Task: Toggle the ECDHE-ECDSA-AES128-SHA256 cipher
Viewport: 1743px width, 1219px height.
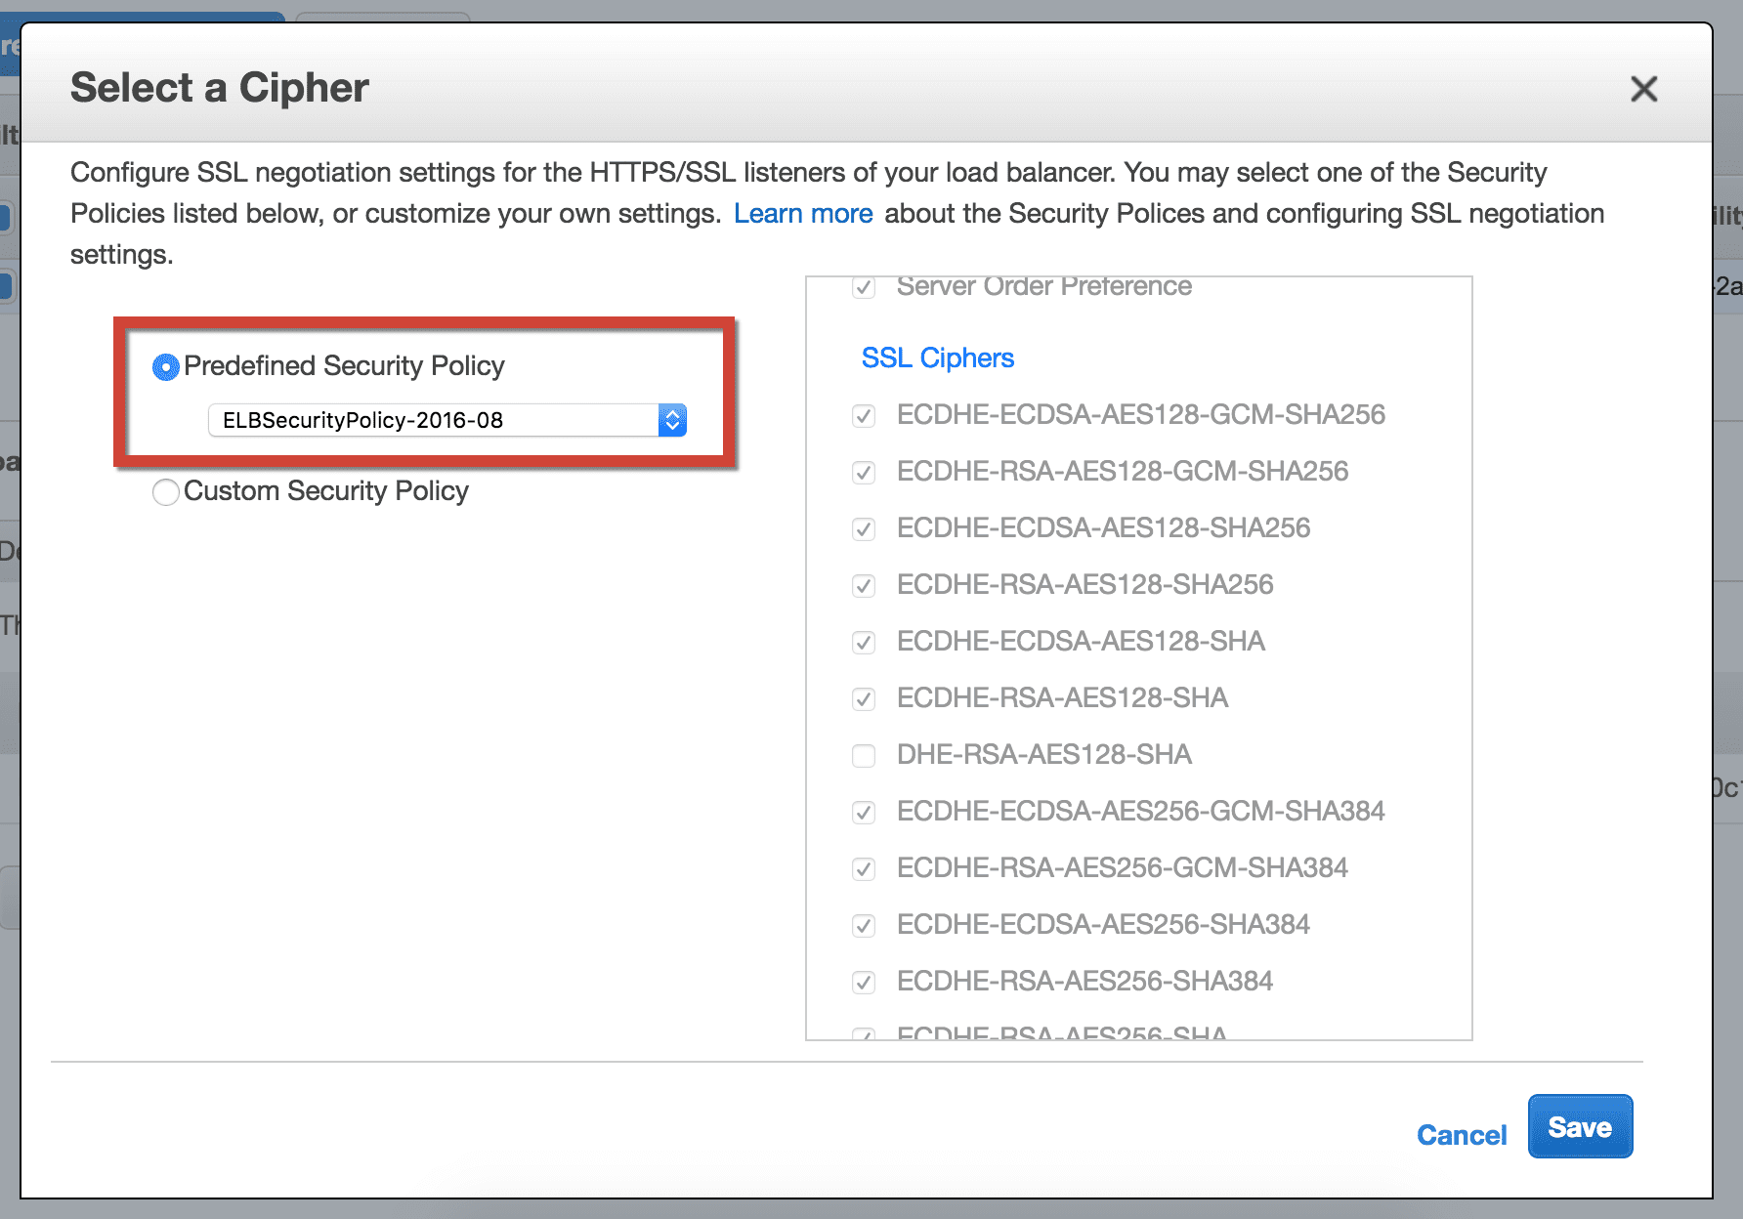Action: (x=864, y=528)
